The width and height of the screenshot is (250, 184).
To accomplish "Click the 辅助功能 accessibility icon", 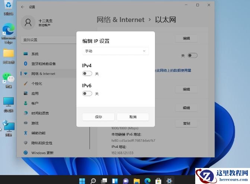I will (x=25, y=133).
